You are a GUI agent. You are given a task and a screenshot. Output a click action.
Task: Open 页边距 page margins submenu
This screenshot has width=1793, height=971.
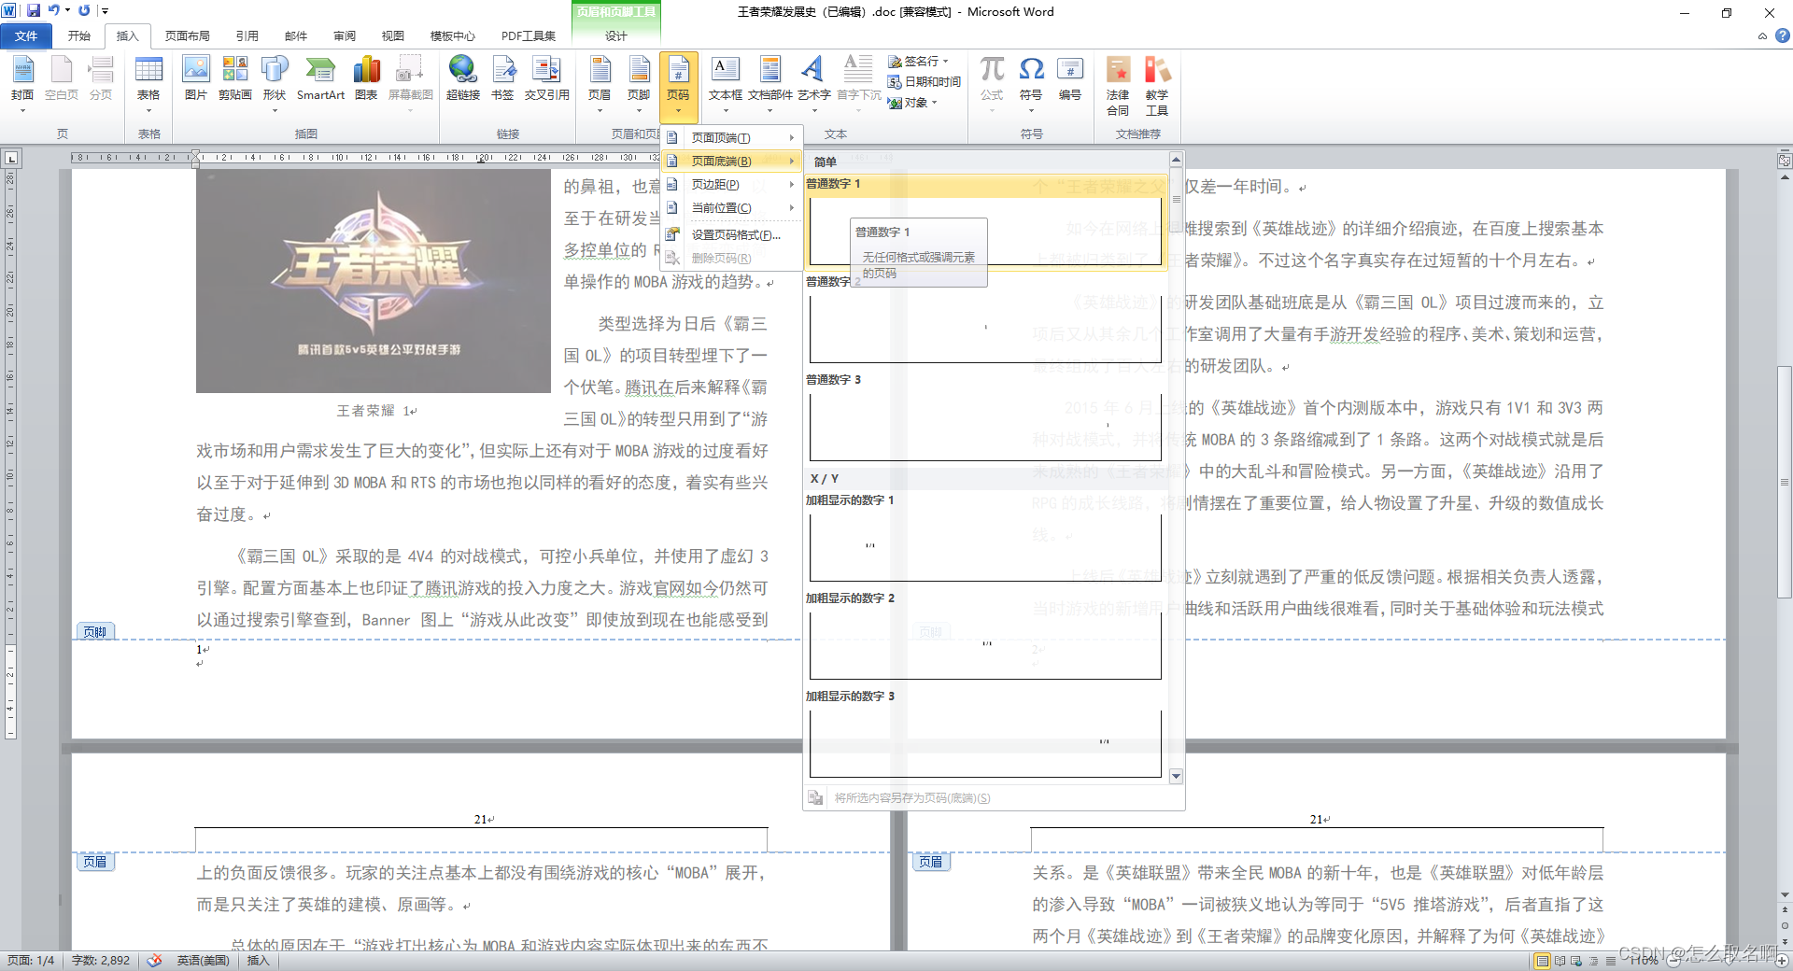[731, 185]
